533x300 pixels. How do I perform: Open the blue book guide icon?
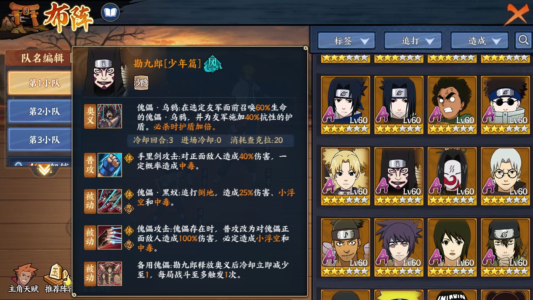tap(110, 12)
